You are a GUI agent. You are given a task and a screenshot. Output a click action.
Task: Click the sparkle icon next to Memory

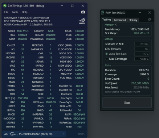pos(116,25)
